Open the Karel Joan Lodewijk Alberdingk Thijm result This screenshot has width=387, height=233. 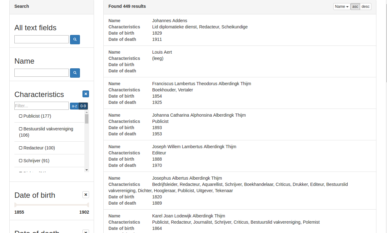pyautogui.click(x=240, y=221)
